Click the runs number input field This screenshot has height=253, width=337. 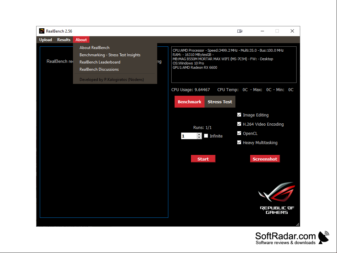(189, 136)
